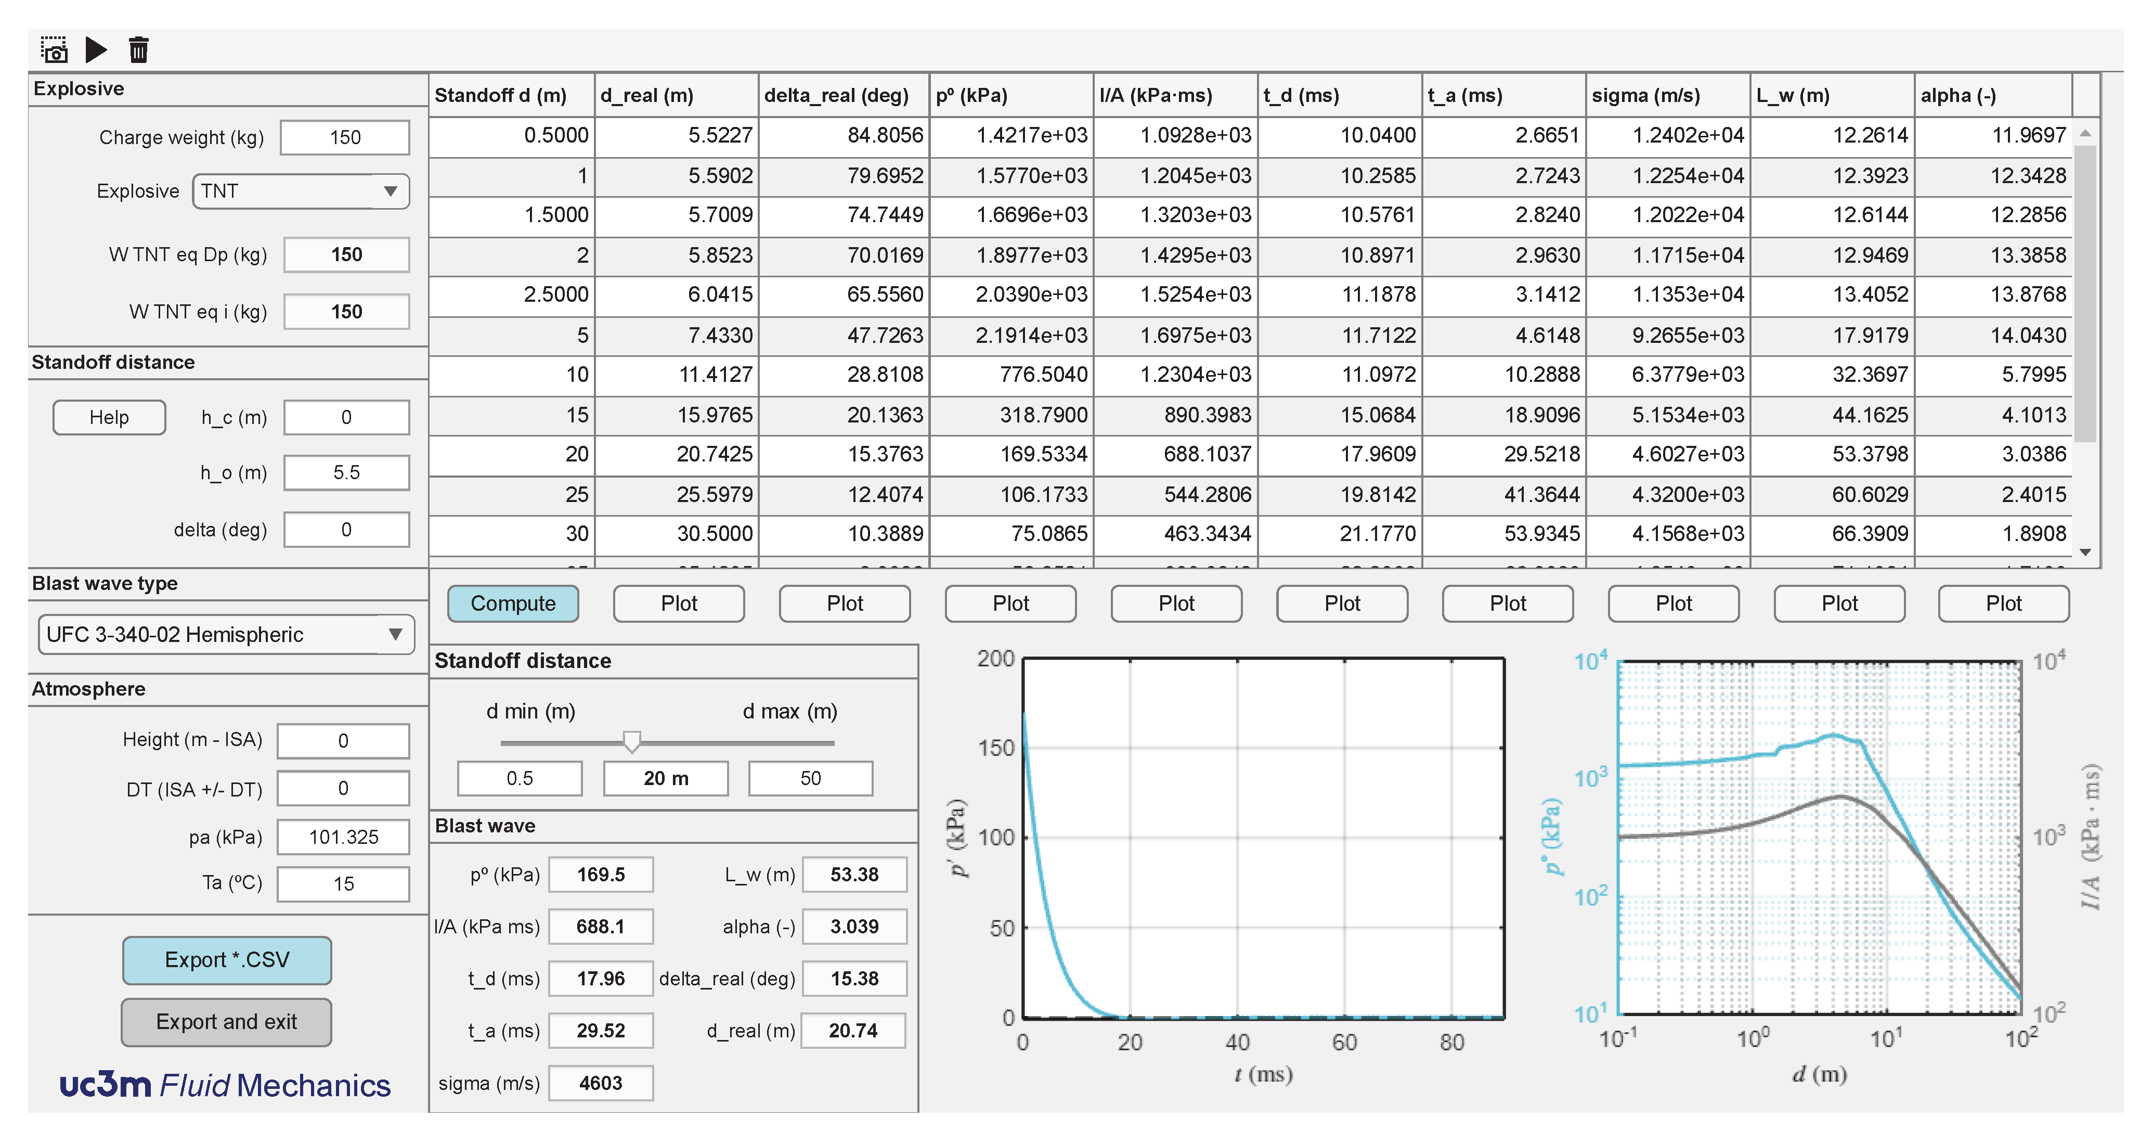Click the Charge weight input field

(344, 138)
